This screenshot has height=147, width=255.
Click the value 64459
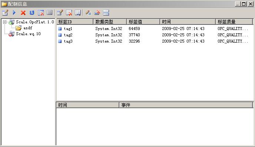(134, 29)
